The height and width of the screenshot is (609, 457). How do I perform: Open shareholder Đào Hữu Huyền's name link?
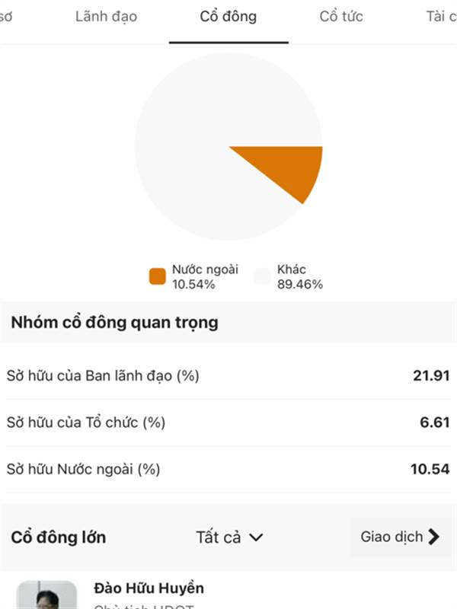(x=149, y=588)
